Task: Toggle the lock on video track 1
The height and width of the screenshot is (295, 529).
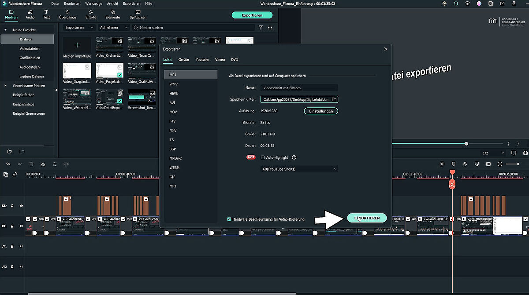Action: coord(12,226)
